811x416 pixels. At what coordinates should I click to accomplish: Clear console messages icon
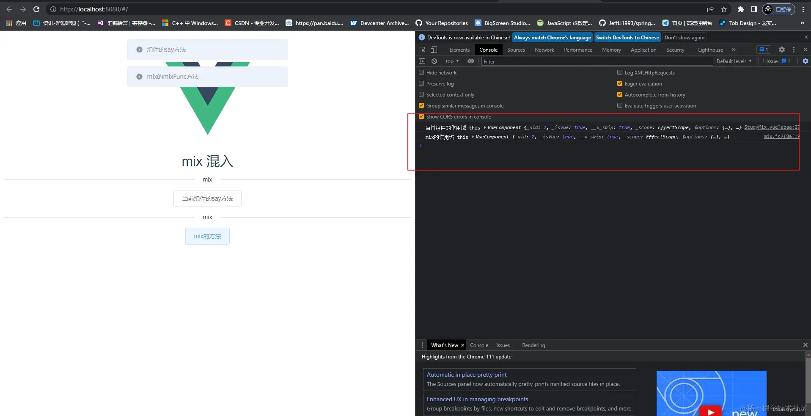coord(434,61)
